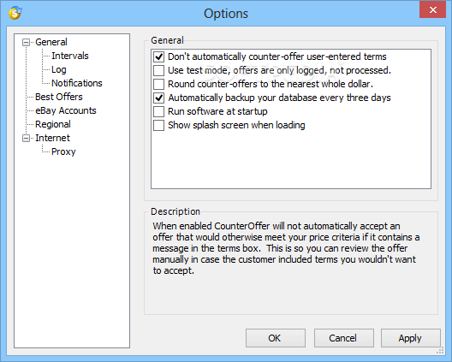The width and height of the screenshot is (452, 362).
Task: Open the Regional settings page
Action: pos(53,124)
